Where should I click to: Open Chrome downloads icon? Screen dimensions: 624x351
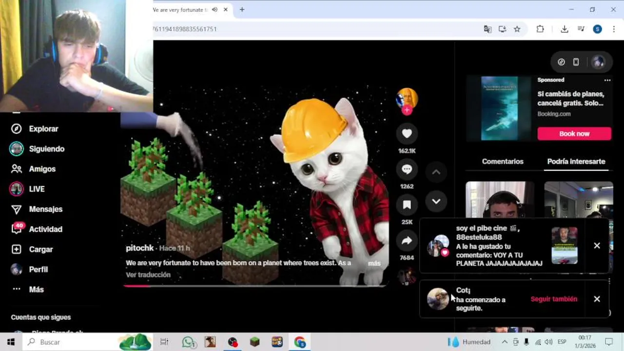565,29
